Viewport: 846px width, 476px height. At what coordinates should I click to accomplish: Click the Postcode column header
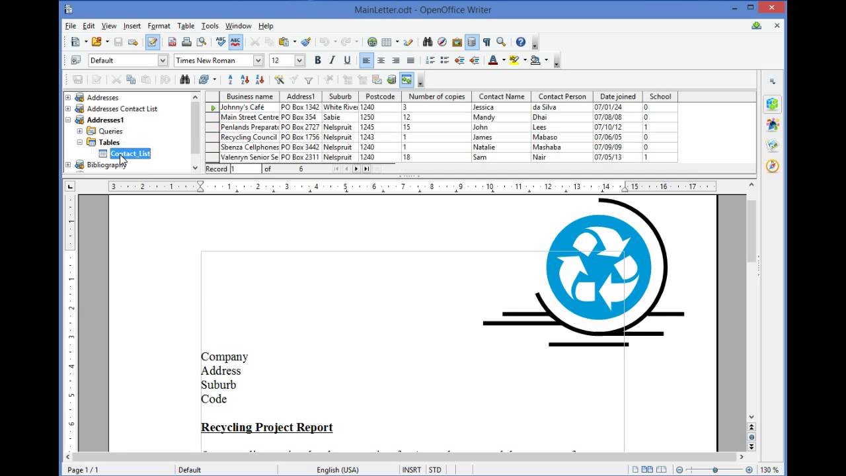[380, 97]
